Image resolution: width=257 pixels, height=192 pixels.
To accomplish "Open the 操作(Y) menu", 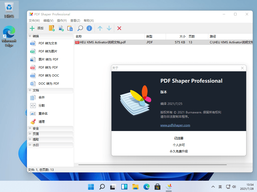I will tap(62, 21).
